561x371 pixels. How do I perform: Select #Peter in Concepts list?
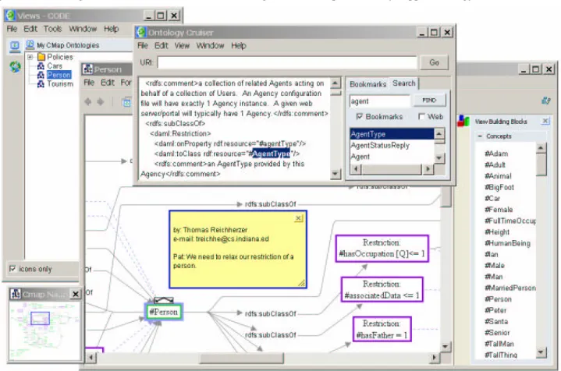[x=495, y=310]
